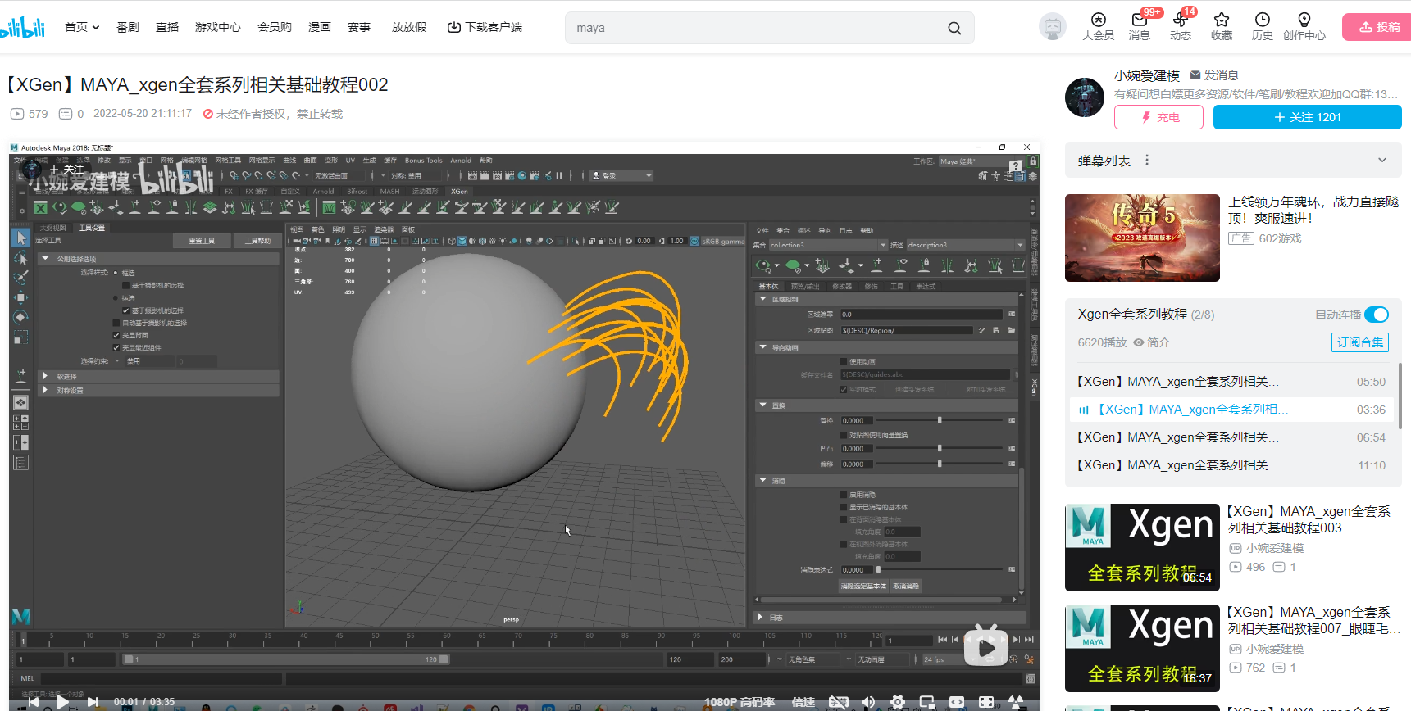1411x711 pixels.
Task: Expand the 弹幕列表 panel chevron
Action: [x=1382, y=161]
